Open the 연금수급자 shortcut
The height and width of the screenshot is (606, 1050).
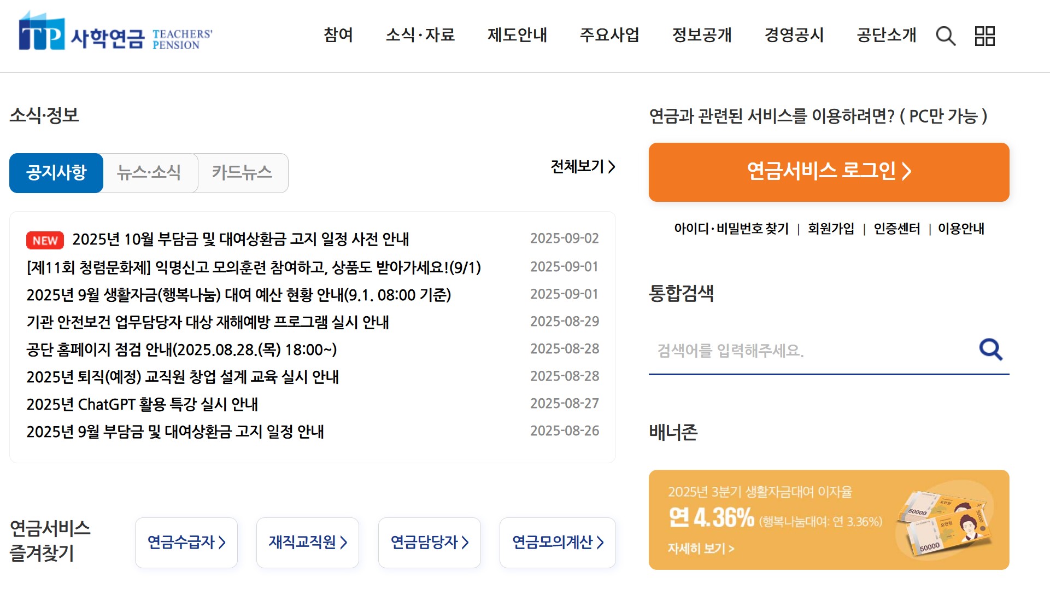coord(186,542)
